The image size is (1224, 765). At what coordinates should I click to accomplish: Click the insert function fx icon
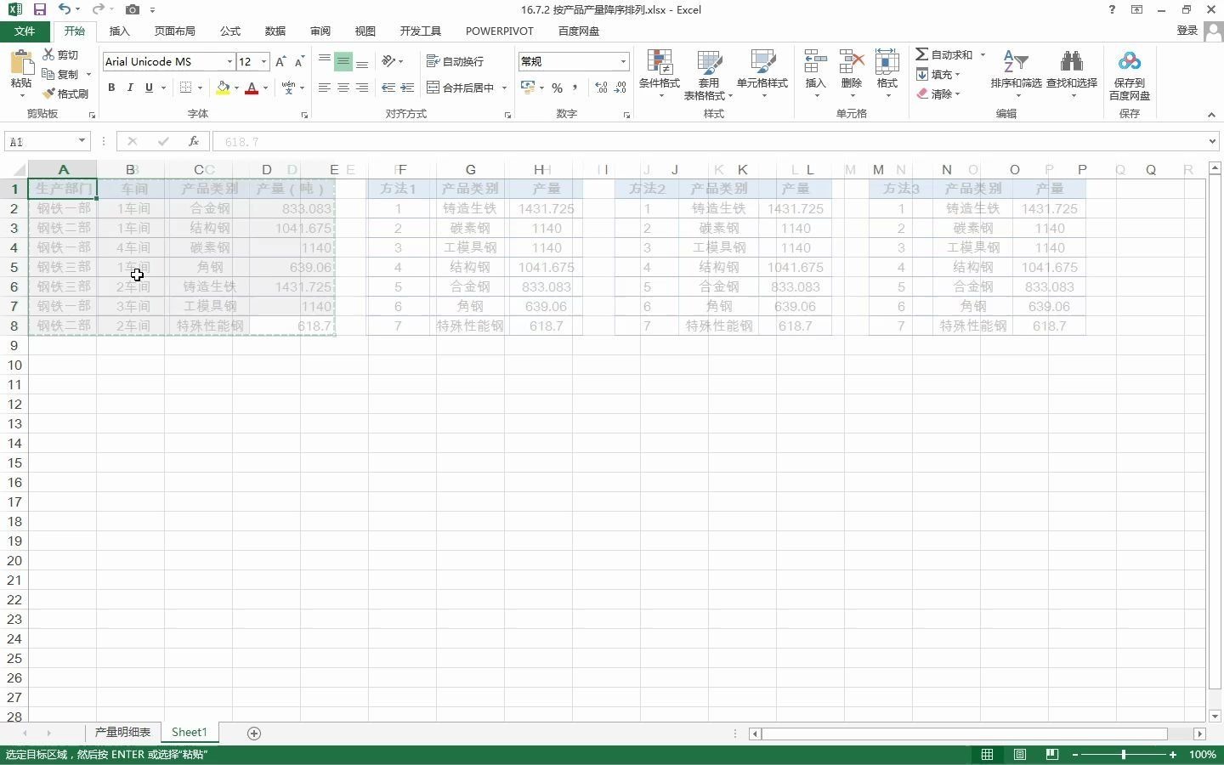194,141
